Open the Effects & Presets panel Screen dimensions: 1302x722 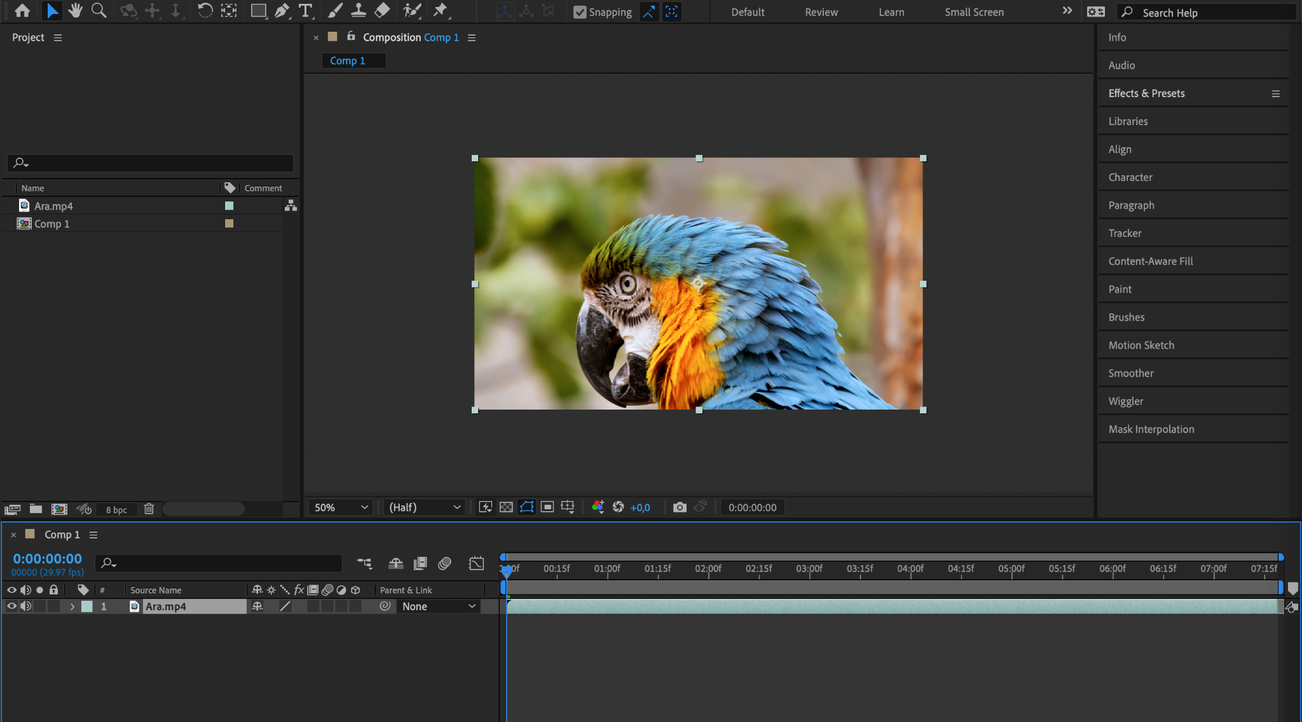1146,93
